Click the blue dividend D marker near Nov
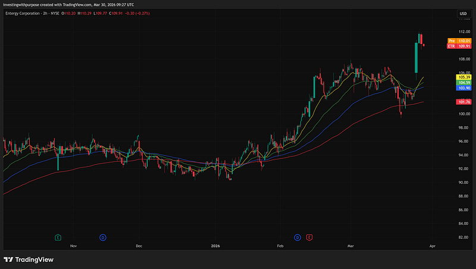Viewport: 476px width, 269px height. point(103,237)
